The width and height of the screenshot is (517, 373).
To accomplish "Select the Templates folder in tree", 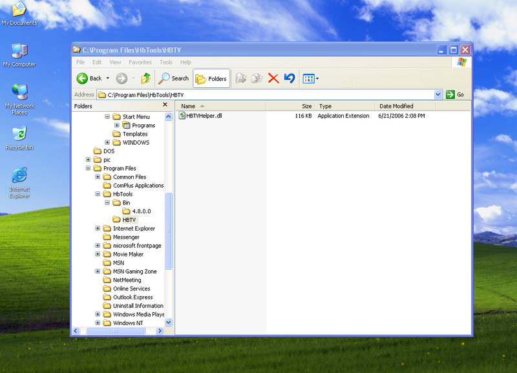I will point(135,134).
